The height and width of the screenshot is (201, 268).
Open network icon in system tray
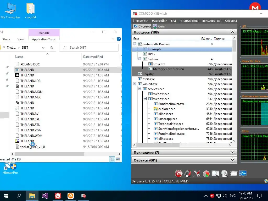point(219,196)
